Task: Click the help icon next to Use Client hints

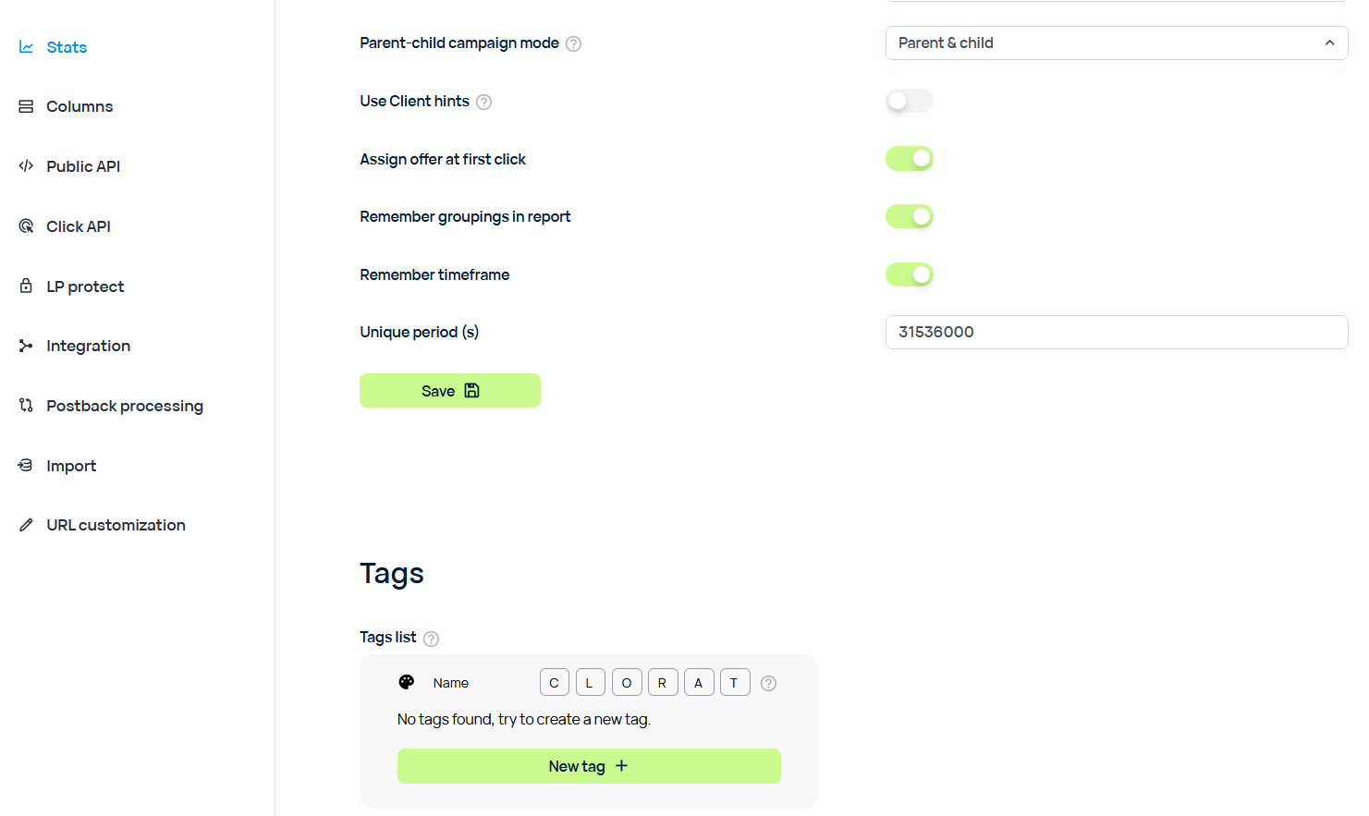Action: pyautogui.click(x=483, y=102)
